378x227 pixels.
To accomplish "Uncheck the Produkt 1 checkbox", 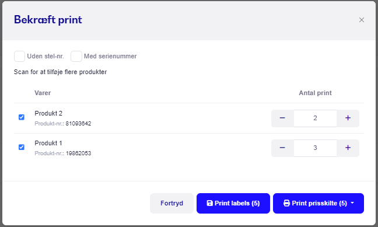I will (x=22, y=147).
